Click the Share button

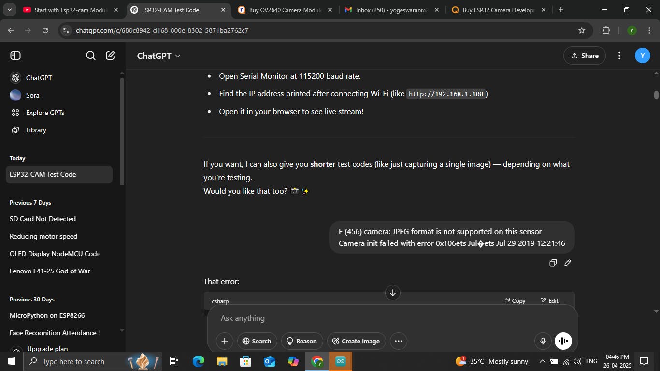click(584, 56)
